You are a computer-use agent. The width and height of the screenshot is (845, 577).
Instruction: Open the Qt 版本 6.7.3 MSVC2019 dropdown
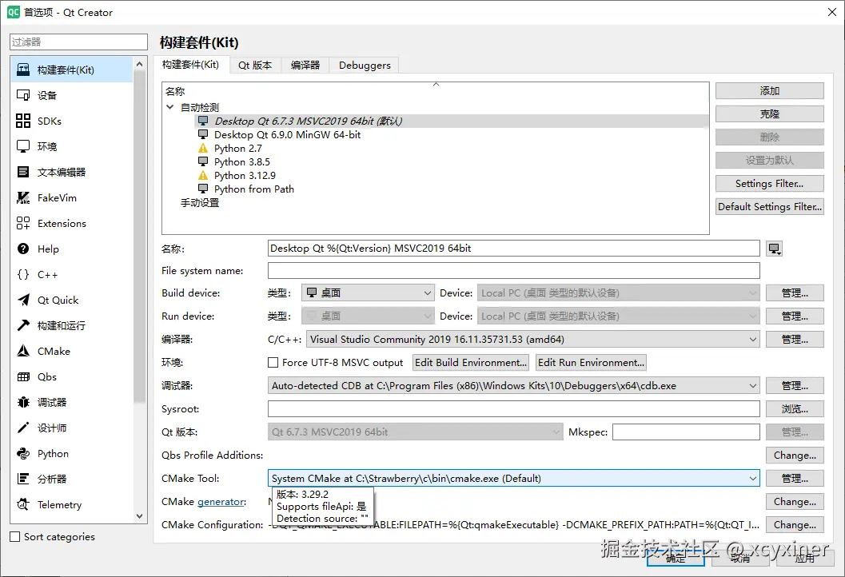pyautogui.click(x=415, y=432)
